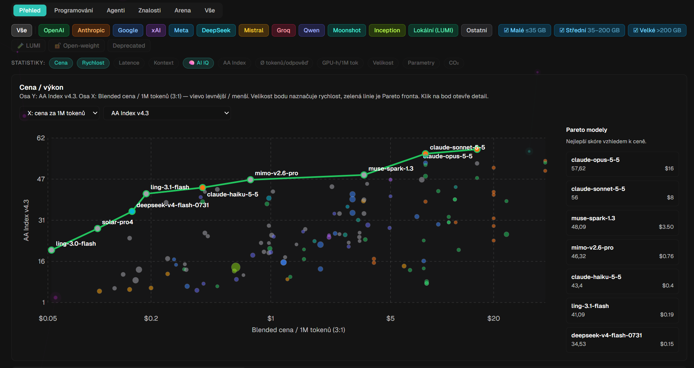694x368 pixels.
Task: Toggle the Rychlost statistic chip
Action: pyautogui.click(x=93, y=63)
